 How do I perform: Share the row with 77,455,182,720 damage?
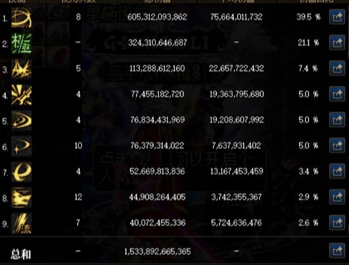pyautogui.click(x=336, y=94)
